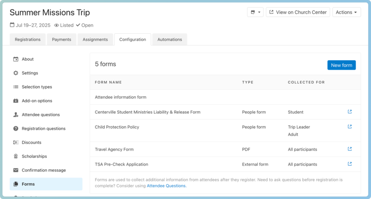Click the Discounts icon in sidebar
The height and width of the screenshot is (199, 371).
(x=16, y=143)
